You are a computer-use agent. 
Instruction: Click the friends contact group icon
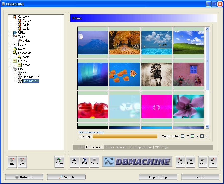tap(20, 21)
